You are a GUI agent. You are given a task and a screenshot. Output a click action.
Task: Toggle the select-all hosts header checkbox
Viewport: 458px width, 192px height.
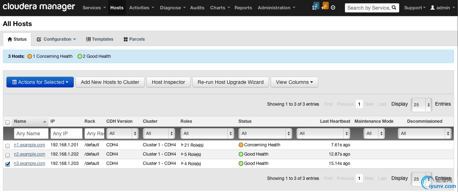coord(8,122)
